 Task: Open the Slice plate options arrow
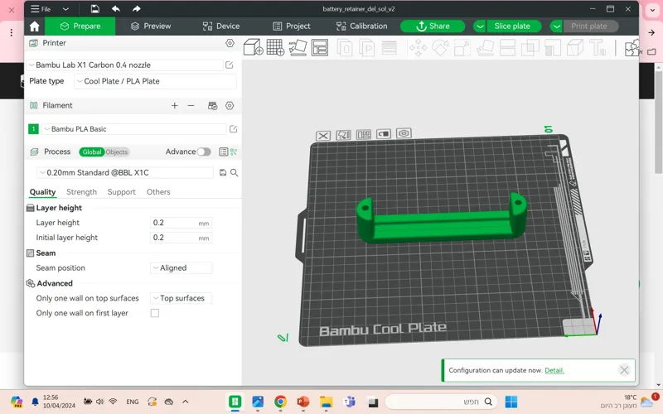[480, 26]
